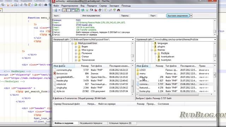The height and width of the screenshot is (127, 226).
Task: Click the refresh file lists icon
Action: pos(83,10)
